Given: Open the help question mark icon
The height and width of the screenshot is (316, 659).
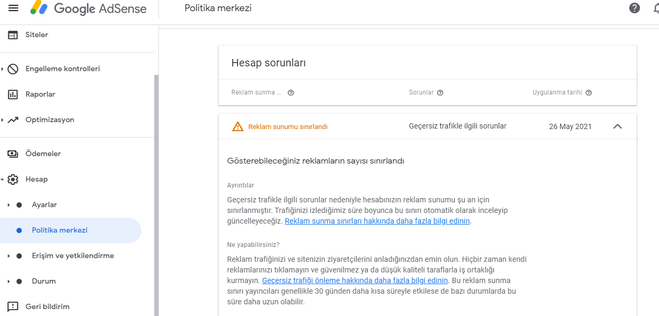Looking at the screenshot, I should coord(635,8).
